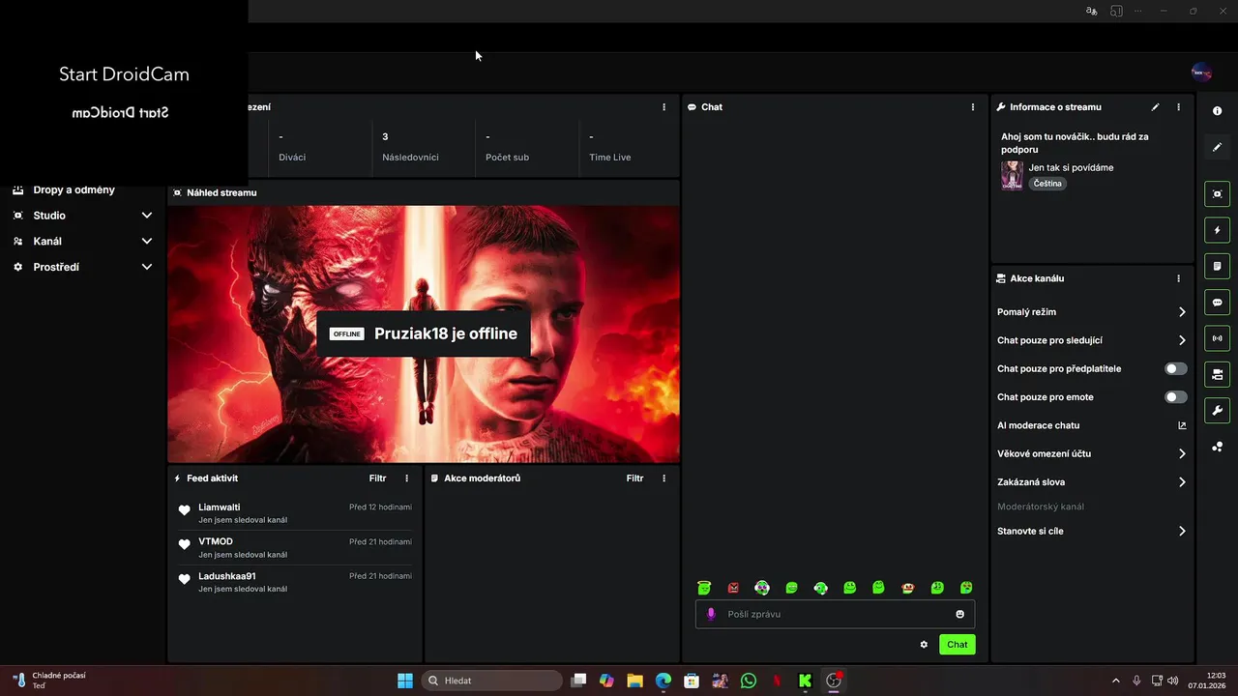
Task: Click Filtr in Feed aktivit panel
Action: click(x=377, y=478)
